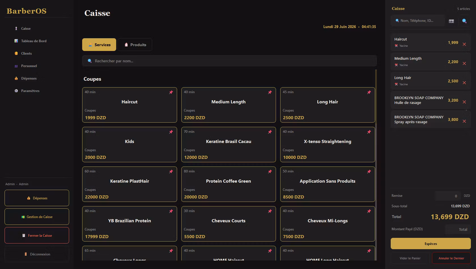The image size is (476, 269).
Task: Focus the client Nom, Téléphone, ID field
Action: [418, 21]
